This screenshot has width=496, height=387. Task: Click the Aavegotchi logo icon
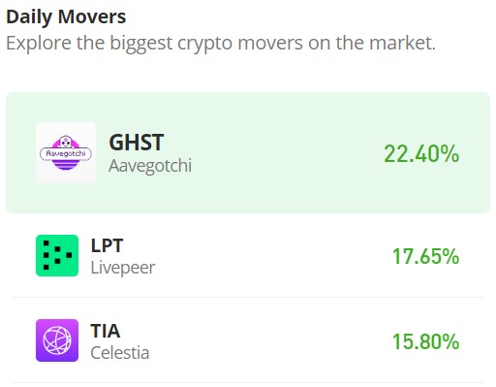pyautogui.click(x=66, y=152)
